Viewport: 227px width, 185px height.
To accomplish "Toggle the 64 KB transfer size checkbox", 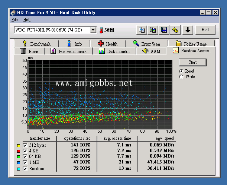I will (25, 157).
